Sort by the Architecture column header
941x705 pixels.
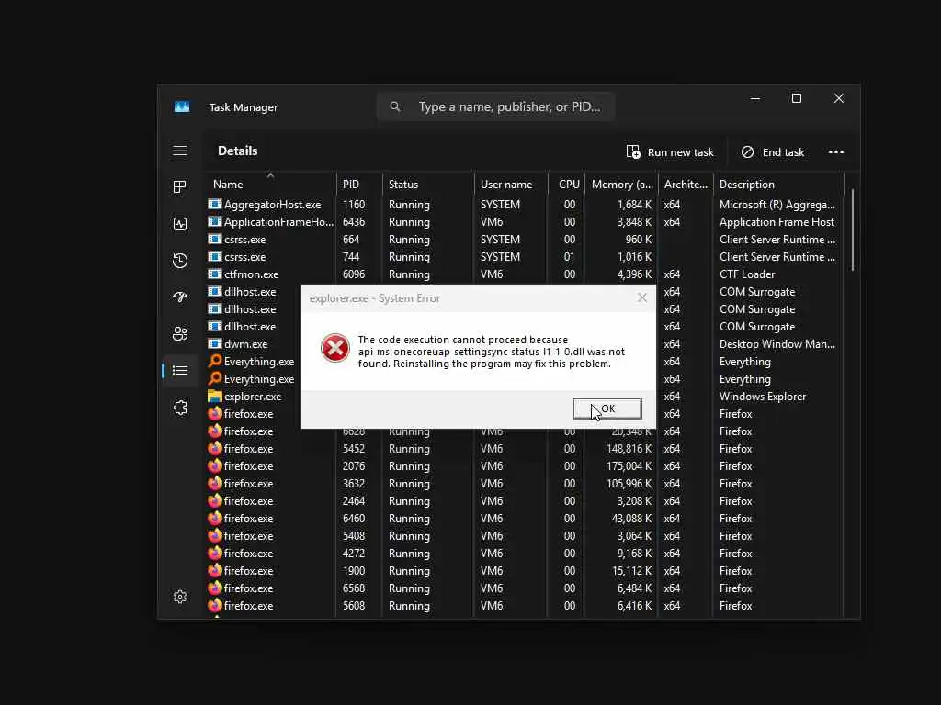[x=686, y=184]
